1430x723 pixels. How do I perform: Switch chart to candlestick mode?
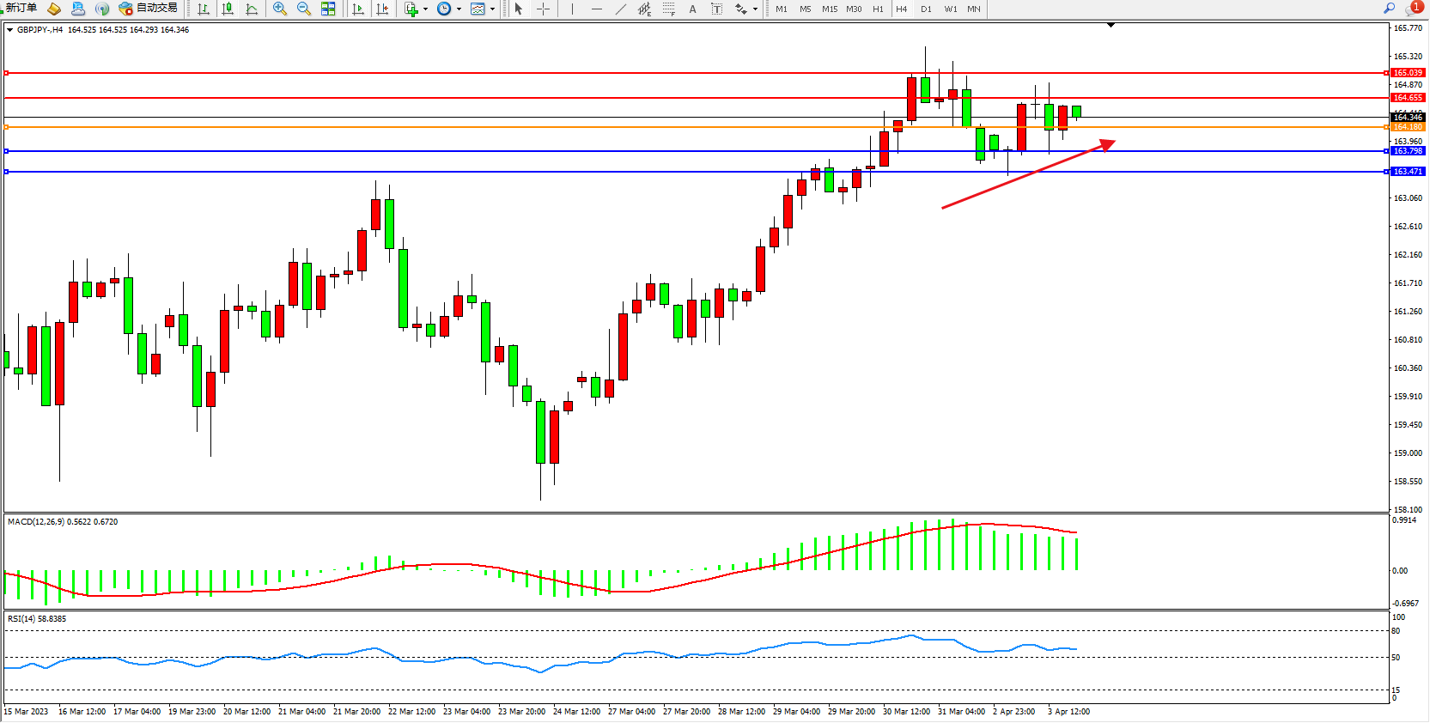[228, 9]
